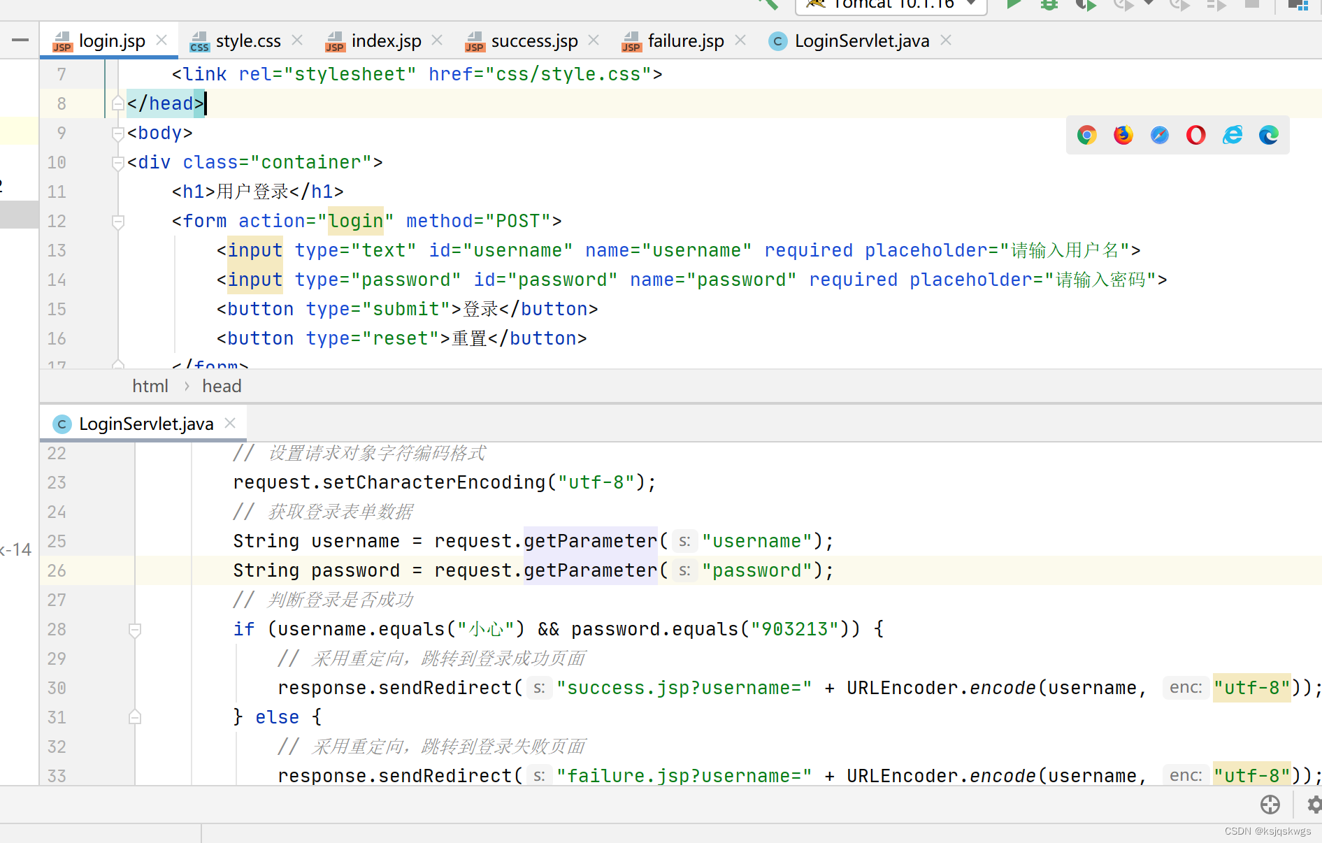
Task: Collapse the if block fold on line 28
Action: [135, 630]
